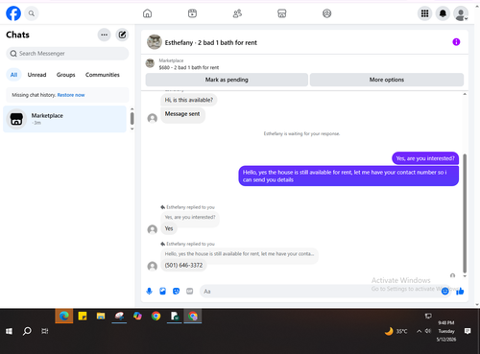Open the emoji picker in composer

point(444,291)
